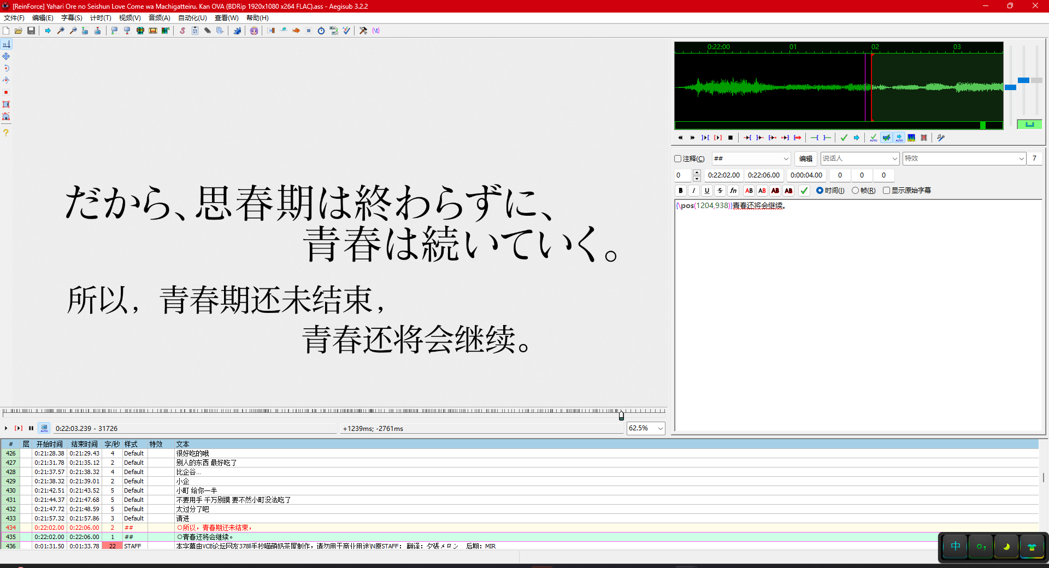Open the Spell Checker icon
Screen dimensions: 1049x568
346,31
